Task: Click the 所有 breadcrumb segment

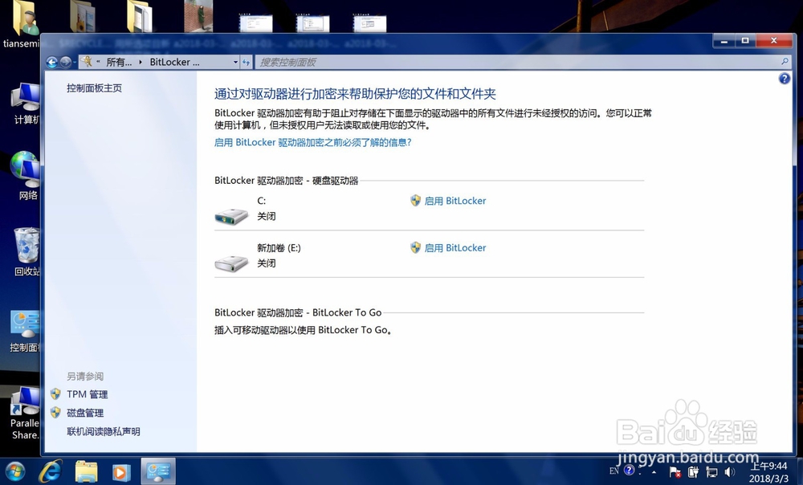Action: point(119,63)
